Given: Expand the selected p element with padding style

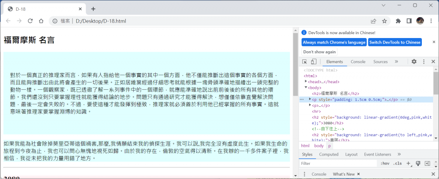Looking at the screenshot, I should tap(310, 99).
